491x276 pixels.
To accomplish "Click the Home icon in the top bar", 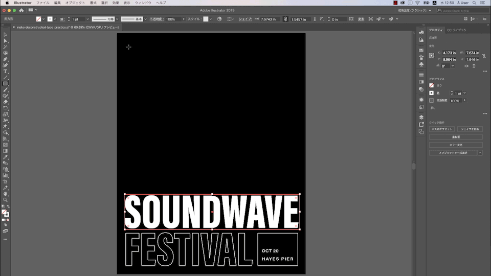I will [21, 10].
